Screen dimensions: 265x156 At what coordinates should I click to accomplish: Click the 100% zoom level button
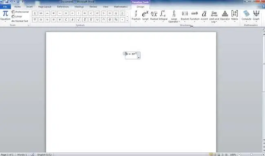tap(233, 154)
